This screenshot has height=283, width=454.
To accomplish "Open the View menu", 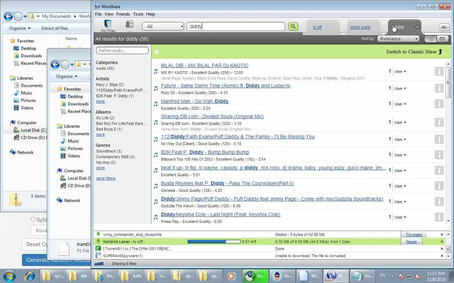I will pos(109,14).
